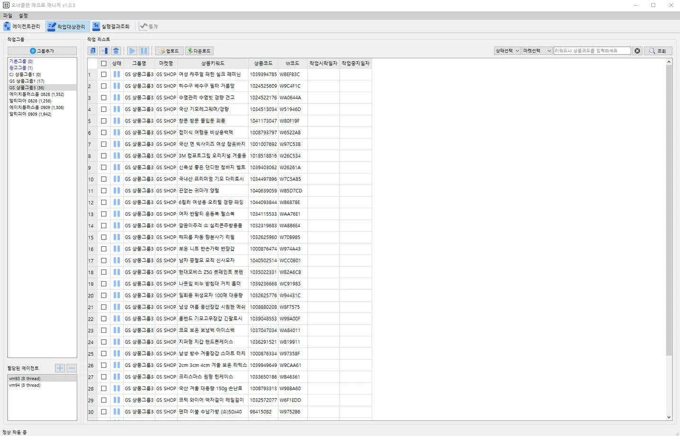Clear the search with the X icon
Screen dimensions: 680x436
637,51
